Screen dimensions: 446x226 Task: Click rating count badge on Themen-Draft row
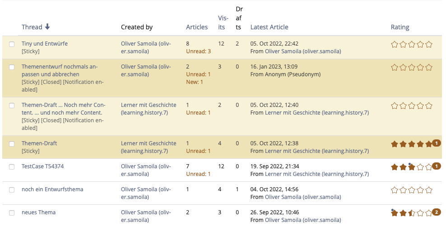pos(437,143)
